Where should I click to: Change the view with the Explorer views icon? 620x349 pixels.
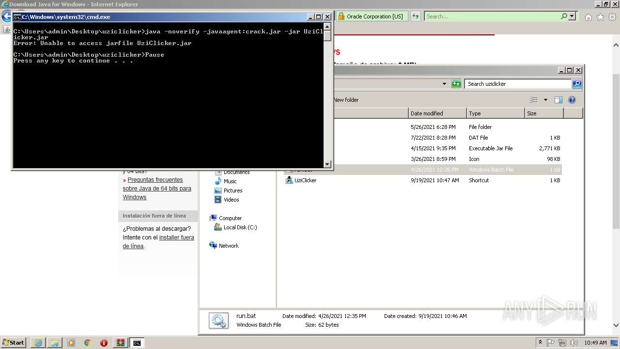click(534, 100)
